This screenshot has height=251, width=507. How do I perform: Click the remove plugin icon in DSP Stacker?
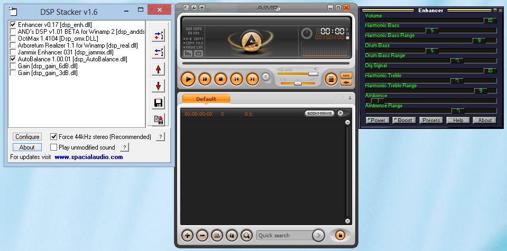(159, 52)
